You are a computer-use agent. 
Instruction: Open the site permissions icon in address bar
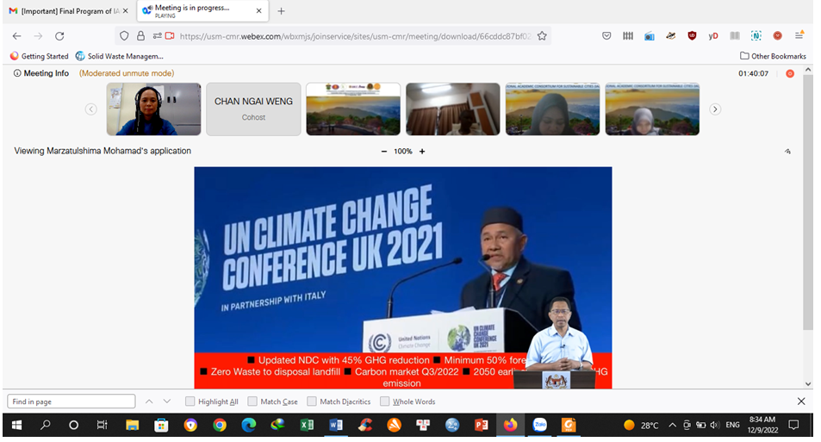(157, 36)
